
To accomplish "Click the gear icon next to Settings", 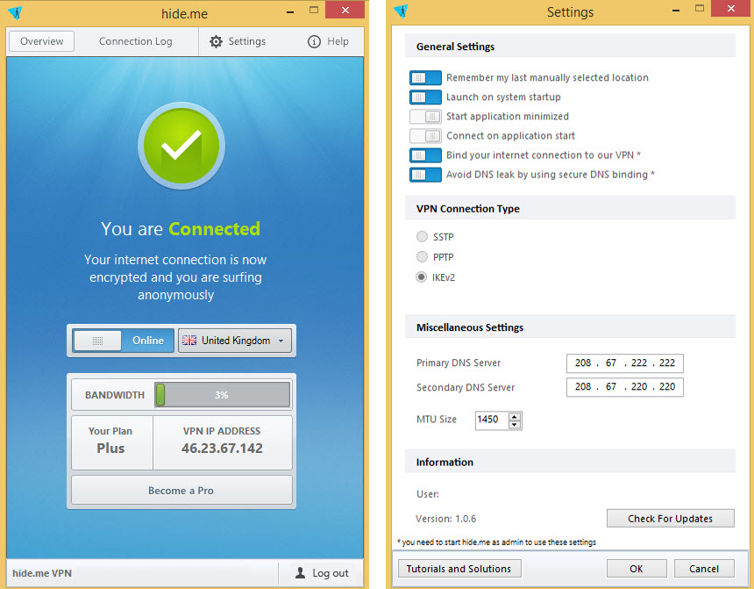I will [216, 41].
